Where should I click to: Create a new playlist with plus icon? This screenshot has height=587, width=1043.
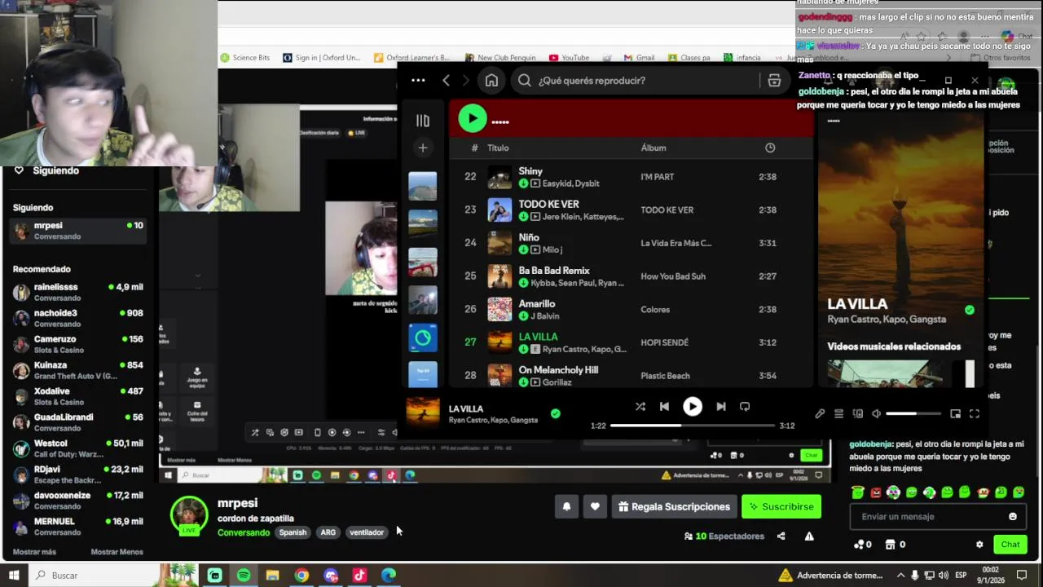422,148
